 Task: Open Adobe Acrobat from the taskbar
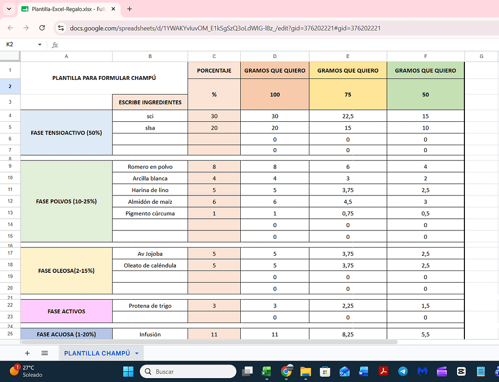[383, 371]
